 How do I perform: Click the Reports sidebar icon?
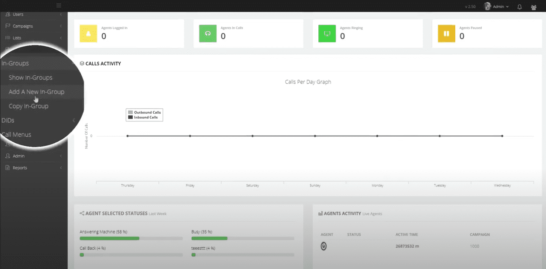[x=8, y=168]
